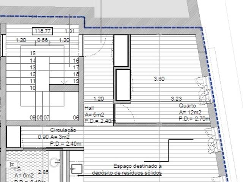Select the upper wardrobe rectangle
243x182 pixels.
[121, 51]
